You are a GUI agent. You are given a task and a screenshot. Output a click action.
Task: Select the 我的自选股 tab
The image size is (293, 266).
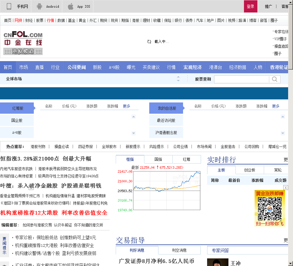click(x=166, y=108)
